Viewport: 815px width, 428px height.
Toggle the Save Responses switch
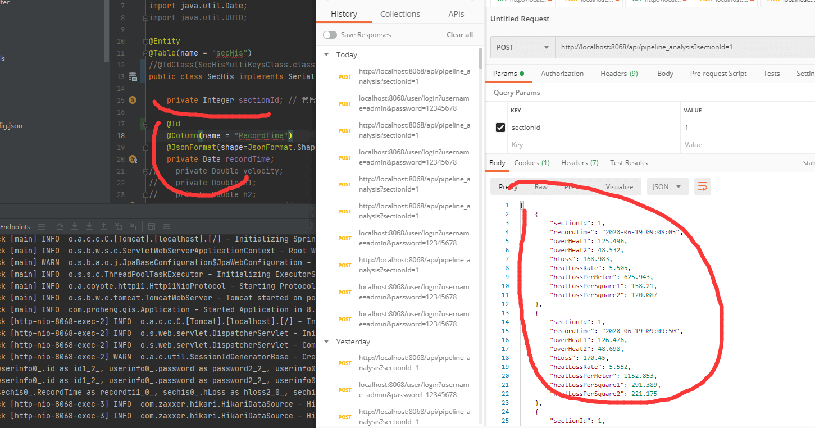click(x=330, y=35)
